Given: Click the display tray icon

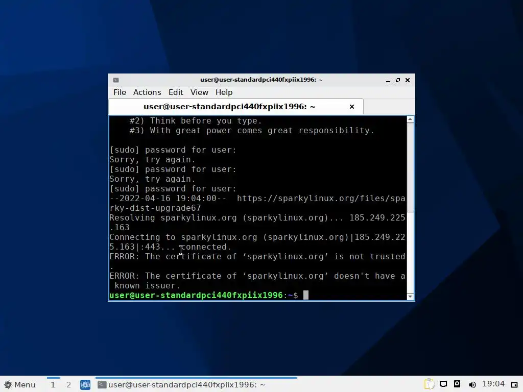Looking at the screenshot, I should pos(443,384).
